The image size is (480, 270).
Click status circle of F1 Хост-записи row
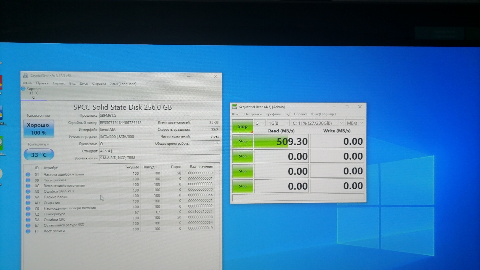tap(28, 231)
